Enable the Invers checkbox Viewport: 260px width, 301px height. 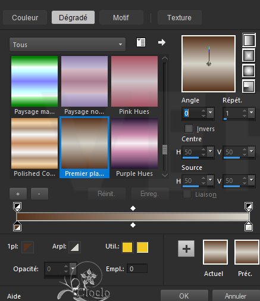click(189, 129)
